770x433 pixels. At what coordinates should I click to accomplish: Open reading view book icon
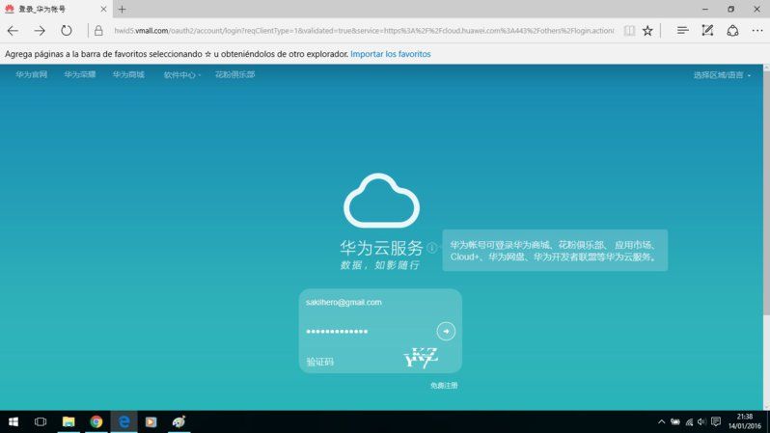(629, 31)
